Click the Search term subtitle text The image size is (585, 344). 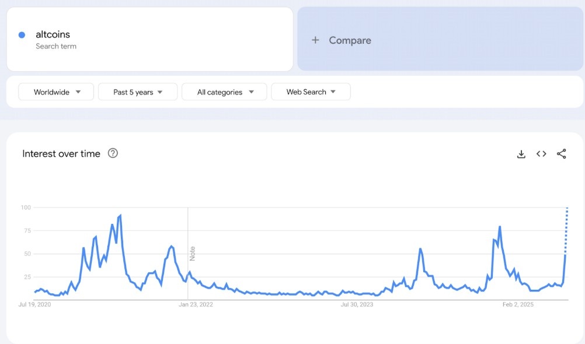tap(55, 46)
